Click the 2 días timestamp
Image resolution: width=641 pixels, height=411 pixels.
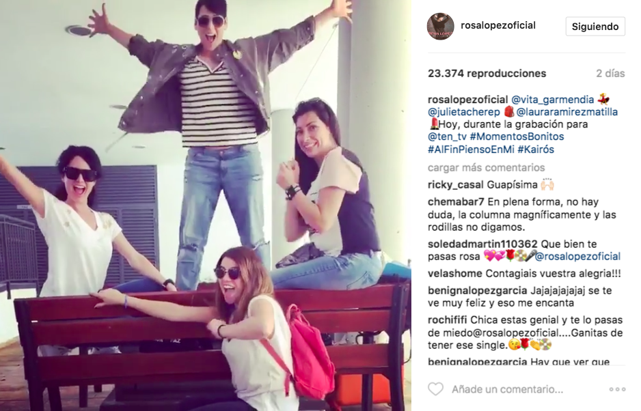[x=610, y=74]
